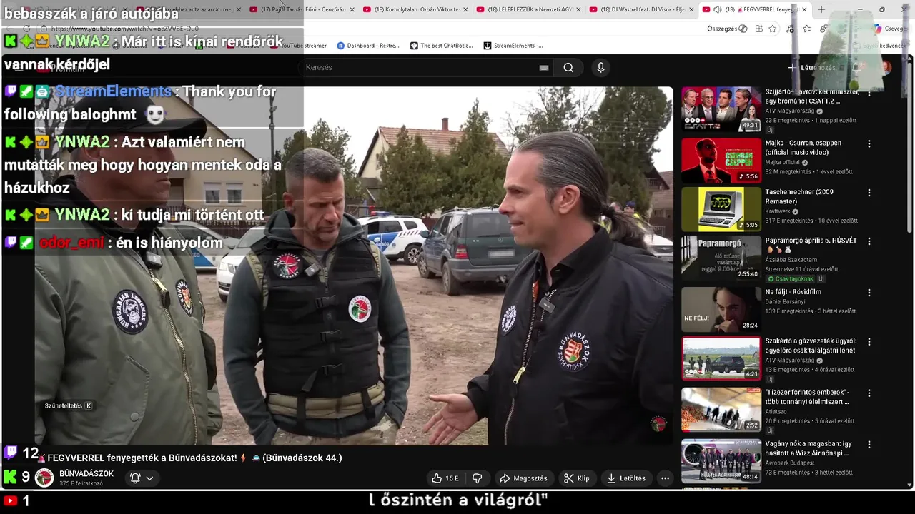The image size is (915, 514).
Task: Like the video with thumbs-up 15 E
Action: click(445, 478)
